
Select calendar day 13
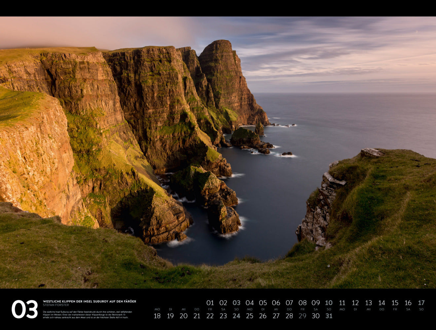point(369,303)
